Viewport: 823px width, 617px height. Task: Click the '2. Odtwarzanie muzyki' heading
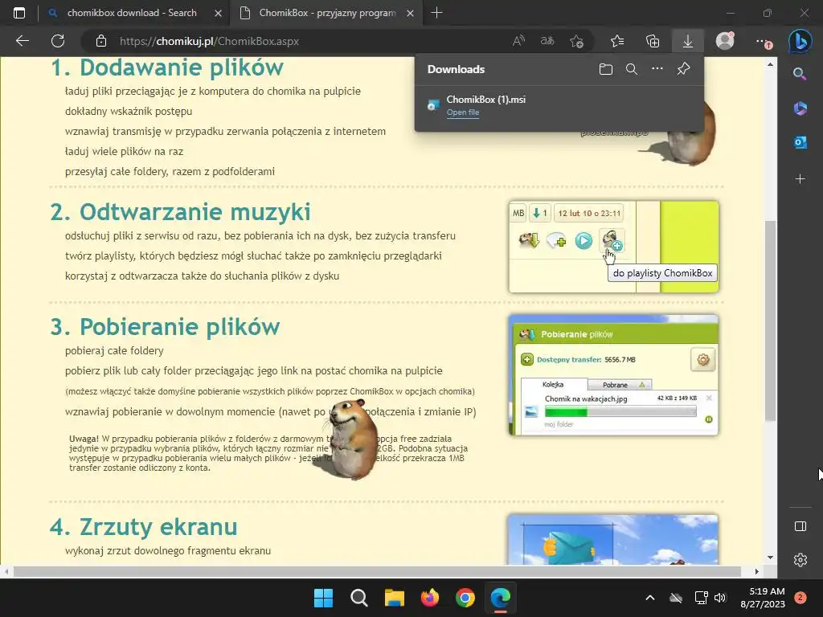[180, 212]
